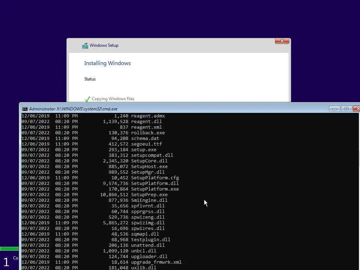
Task: Click the 5,865,272 file size value
Action: click(115, 223)
